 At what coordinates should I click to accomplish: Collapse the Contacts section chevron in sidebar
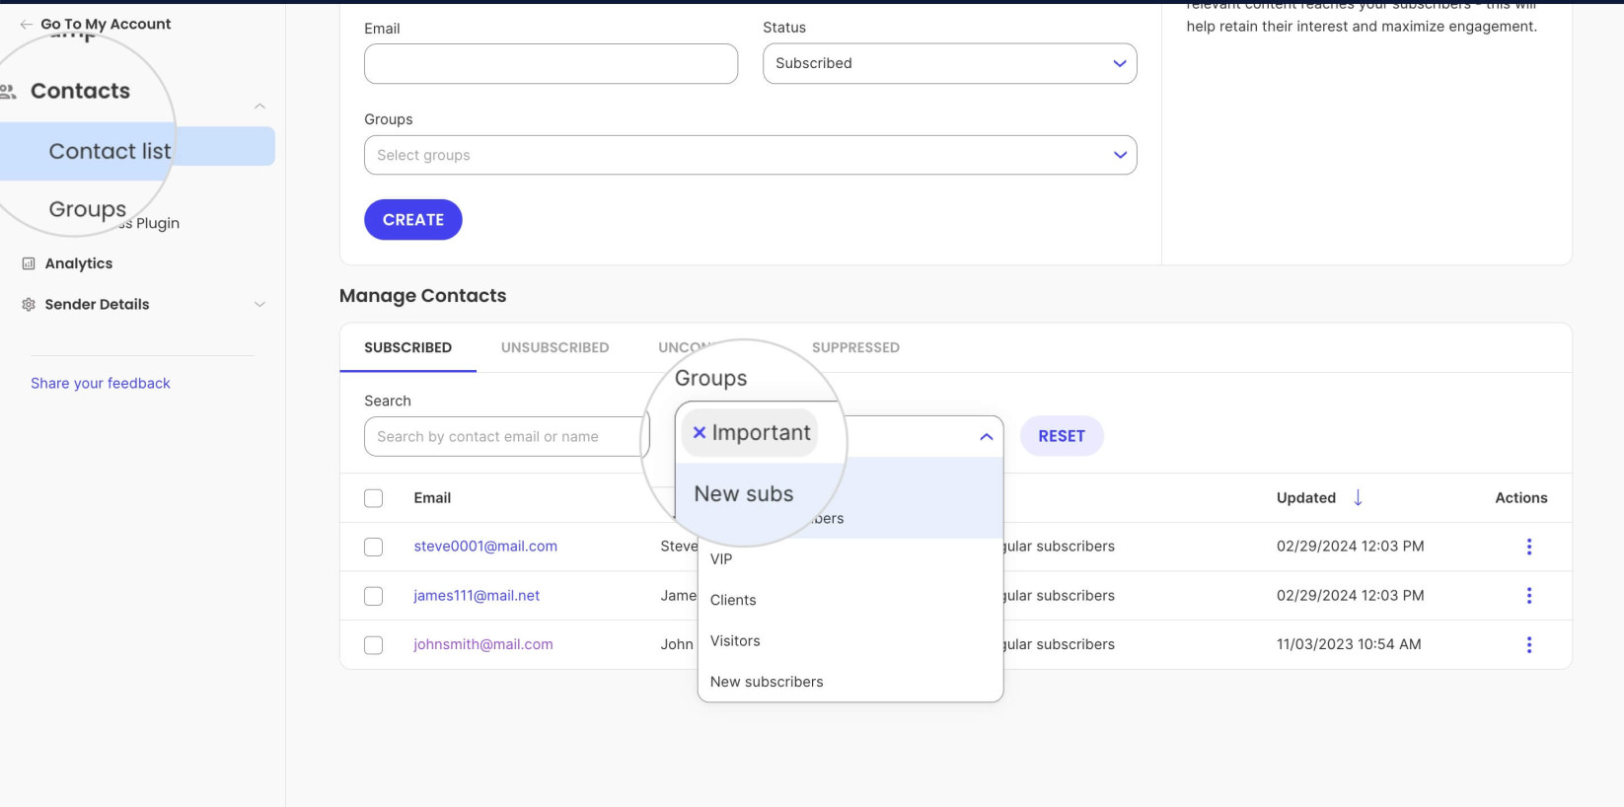(259, 106)
